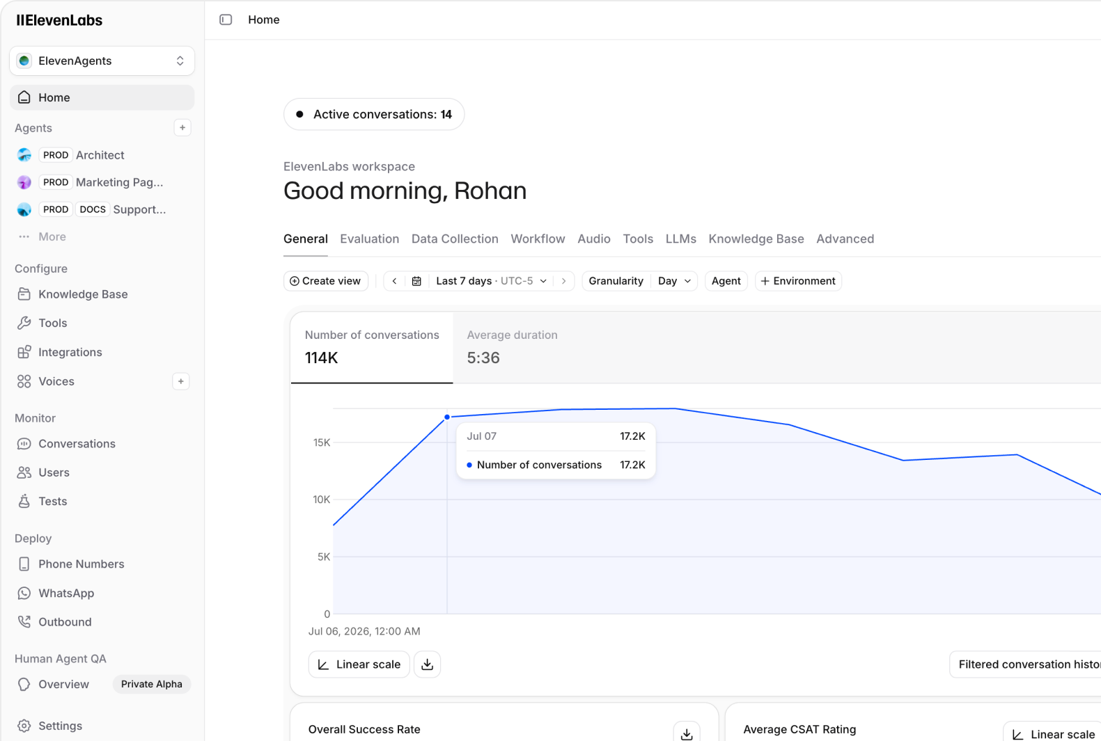Click the Tests flask icon

point(24,501)
